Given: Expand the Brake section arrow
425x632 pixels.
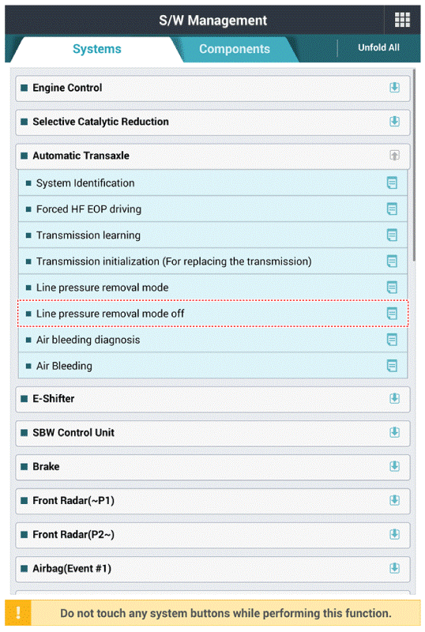Looking at the screenshot, I should point(394,466).
